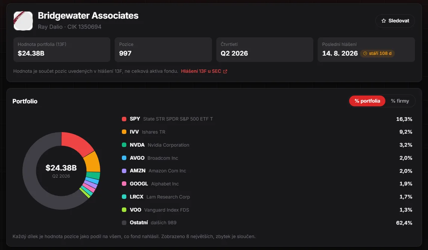Click the red SPY color swatch
428x250 pixels.
pyautogui.click(x=124, y=119)
